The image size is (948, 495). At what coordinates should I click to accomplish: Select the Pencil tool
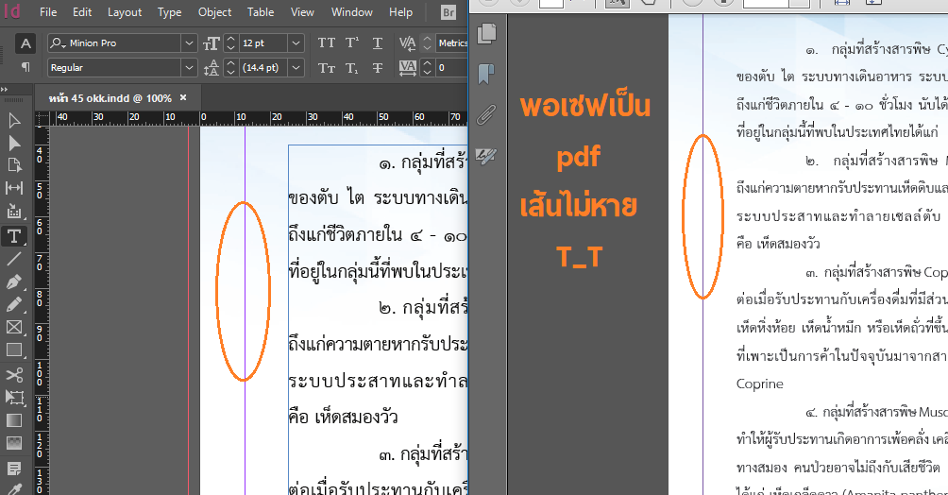14,304
